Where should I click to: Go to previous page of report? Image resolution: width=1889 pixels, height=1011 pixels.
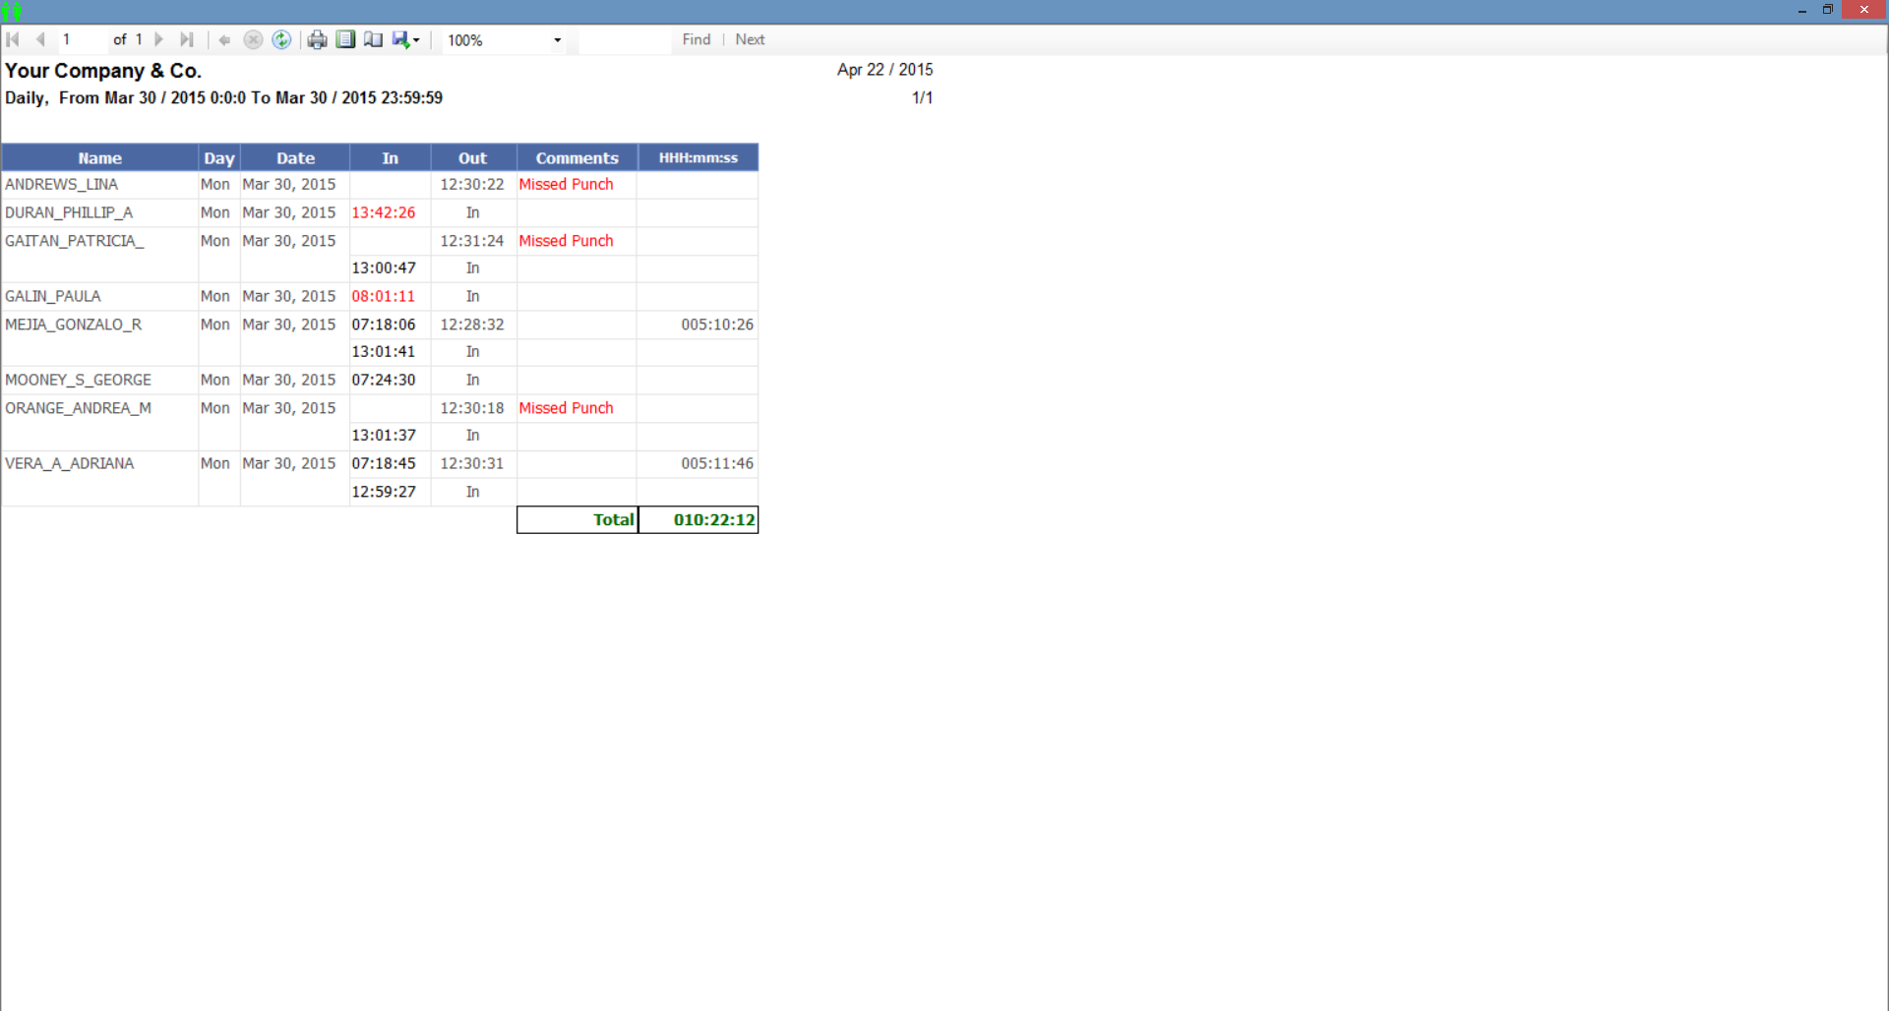click(x=40, y=39)
